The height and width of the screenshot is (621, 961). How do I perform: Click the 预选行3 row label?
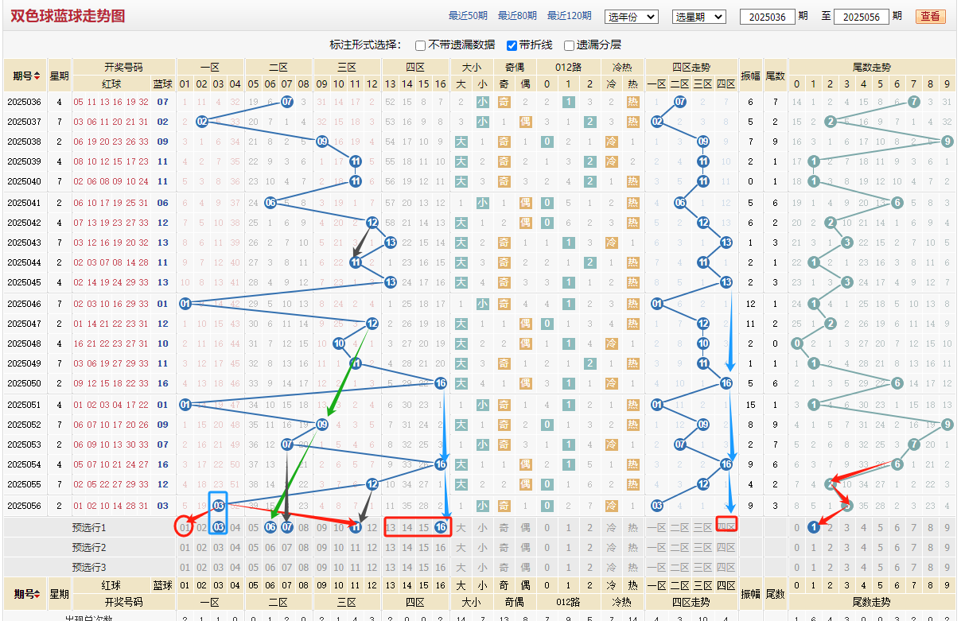point(88,567)
